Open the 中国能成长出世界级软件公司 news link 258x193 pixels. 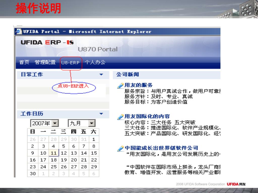coord(162,148)
